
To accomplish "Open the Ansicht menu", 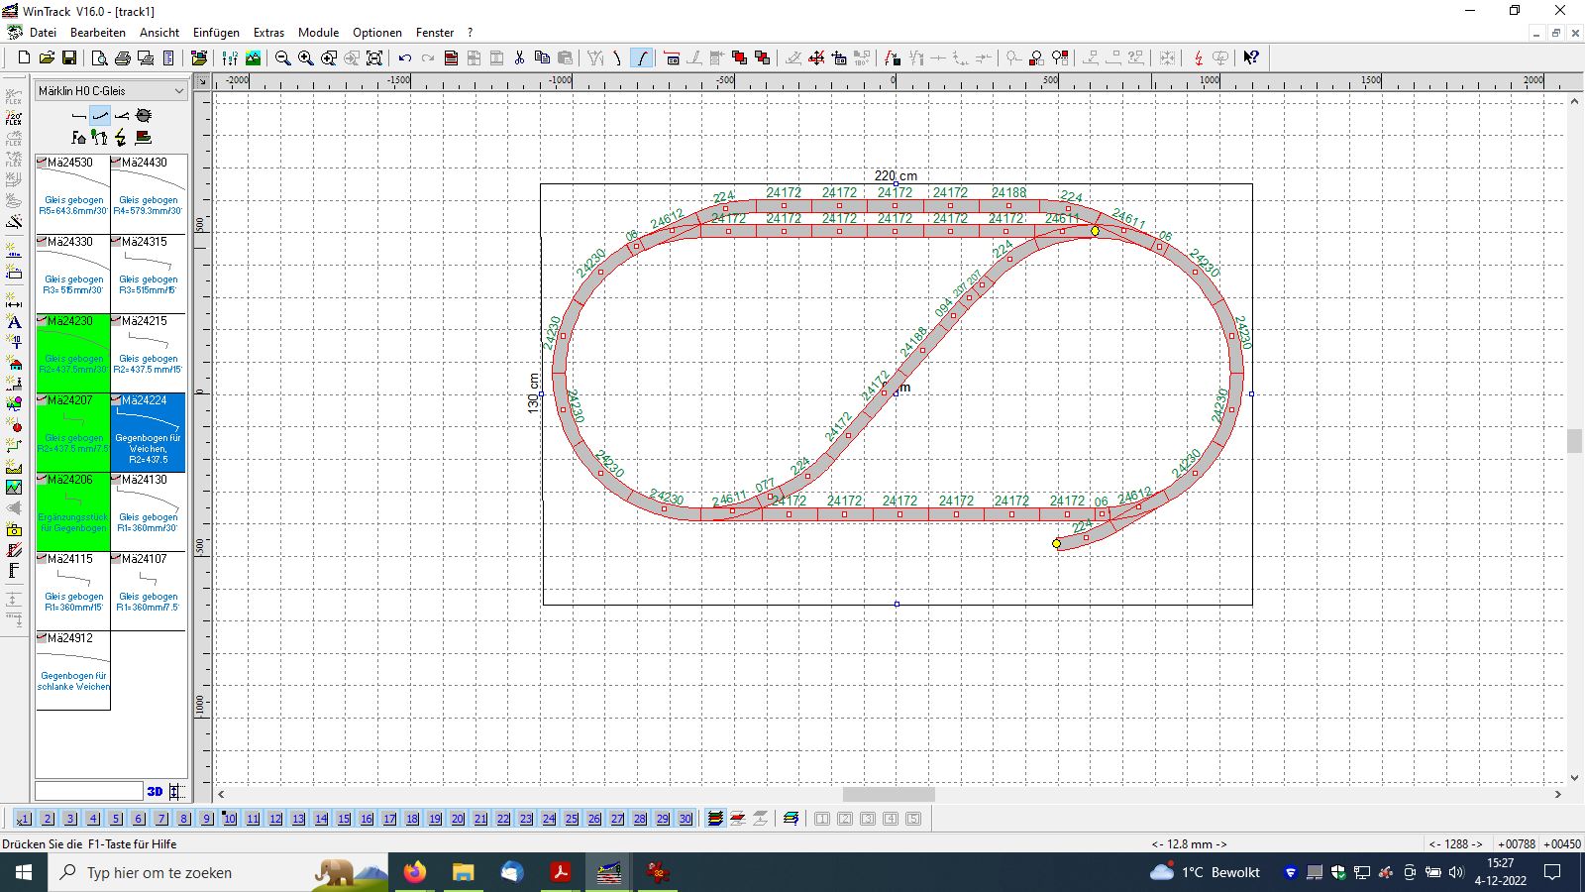I will (159, 33).
